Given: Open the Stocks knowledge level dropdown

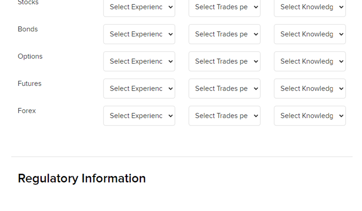Looking at the screenshot, I should pyautogui.click(x=310, y=7).
